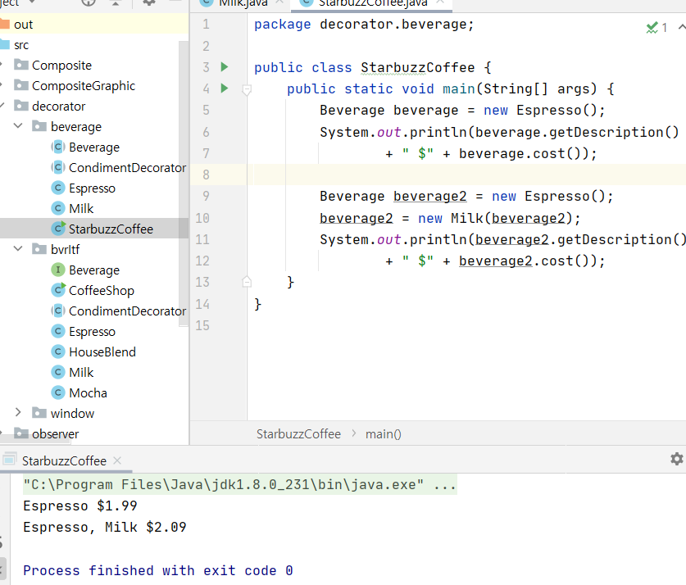Collapse the beverage package
Image resolution: width=686 pixels, height=585 pixels.
pos(18,126)
